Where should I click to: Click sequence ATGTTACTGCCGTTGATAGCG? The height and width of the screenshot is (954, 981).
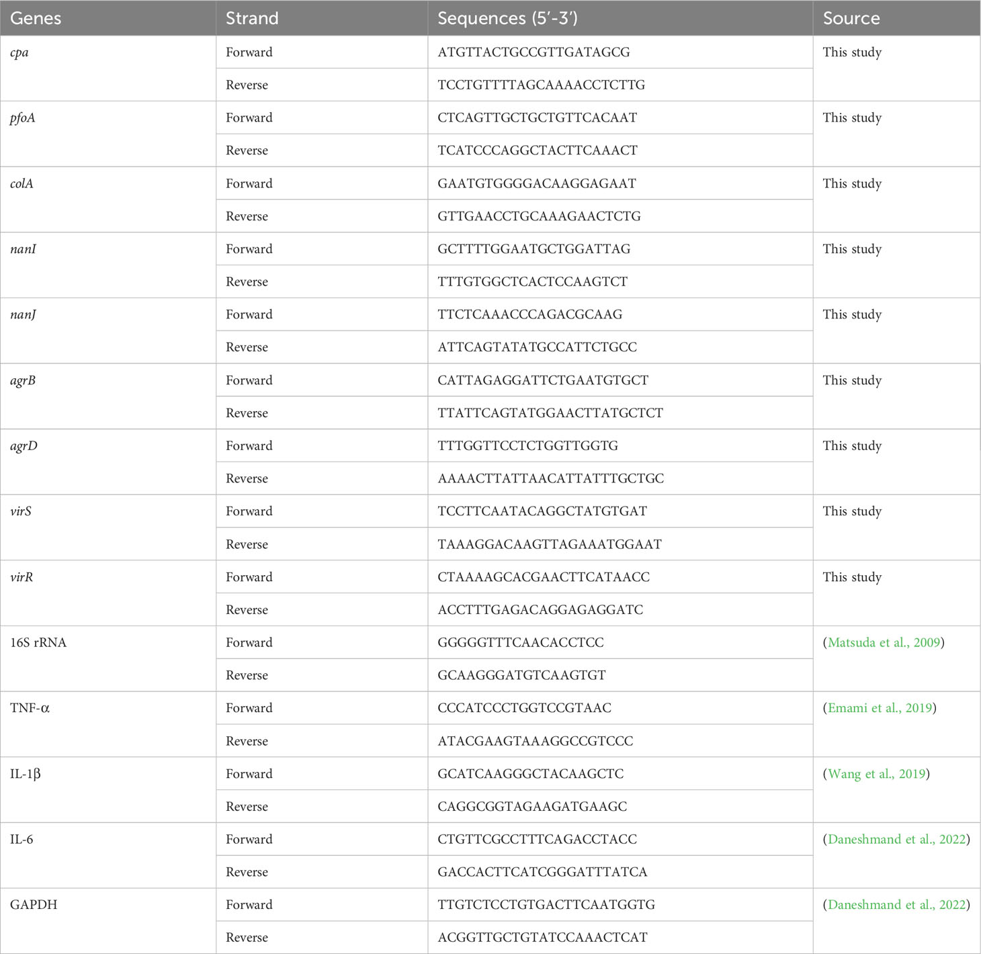(534, 52)
